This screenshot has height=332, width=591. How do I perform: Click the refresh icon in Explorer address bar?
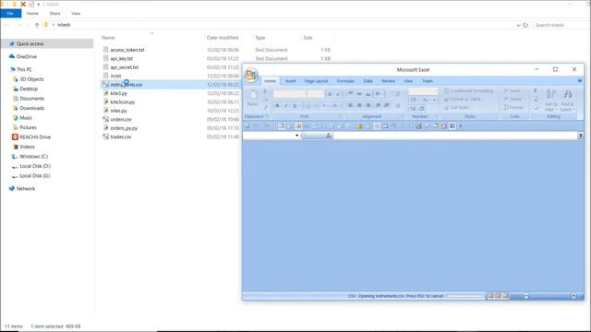(x=525, y=25)
